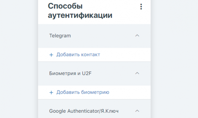Click the page background right of the panel

point(174,59)
